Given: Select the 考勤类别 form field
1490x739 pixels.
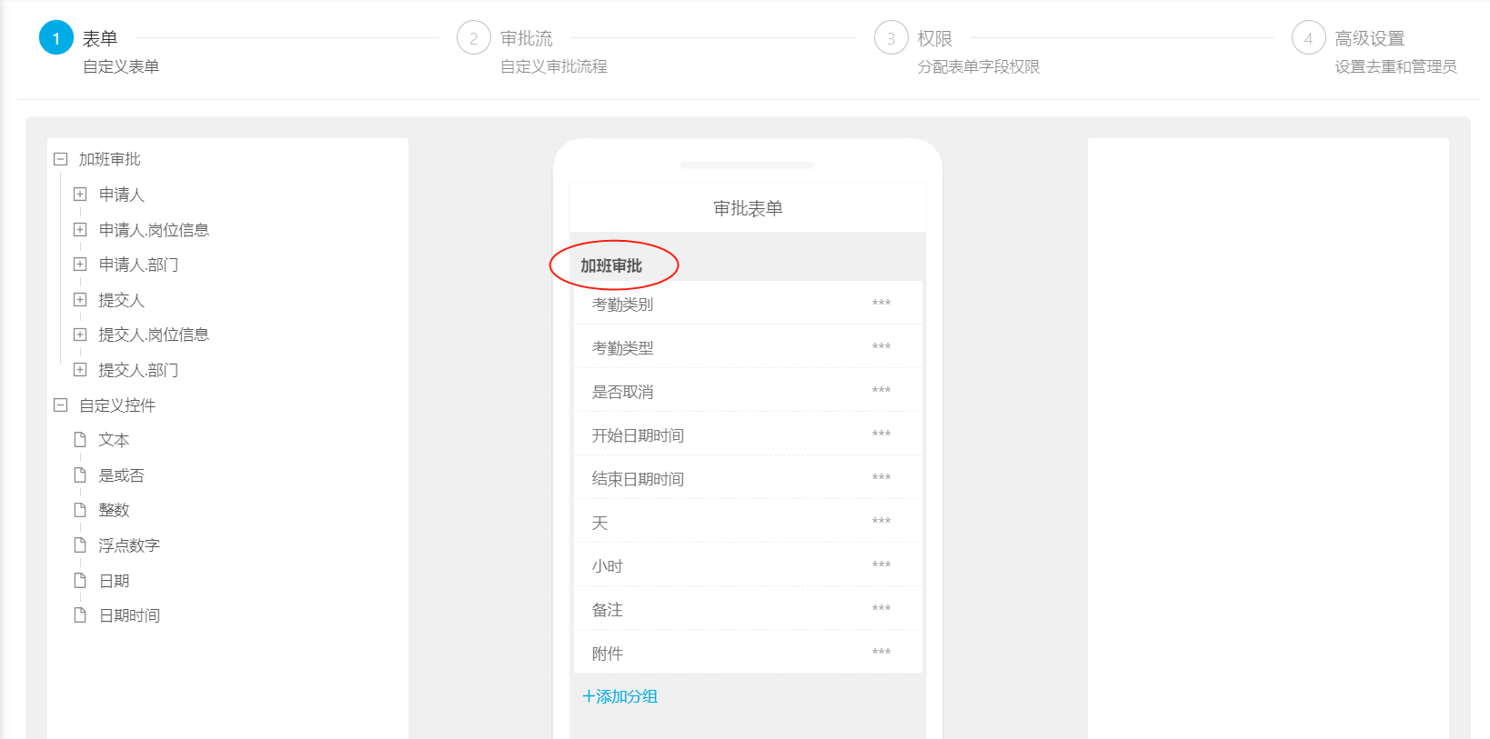Looking at the screenshot, I should [x=748, y=304].
